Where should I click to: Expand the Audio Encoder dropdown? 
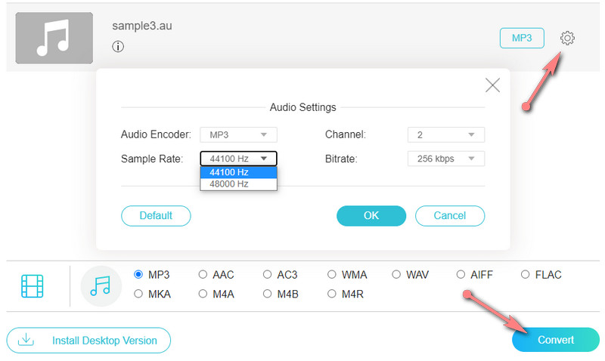click(238, 134)
